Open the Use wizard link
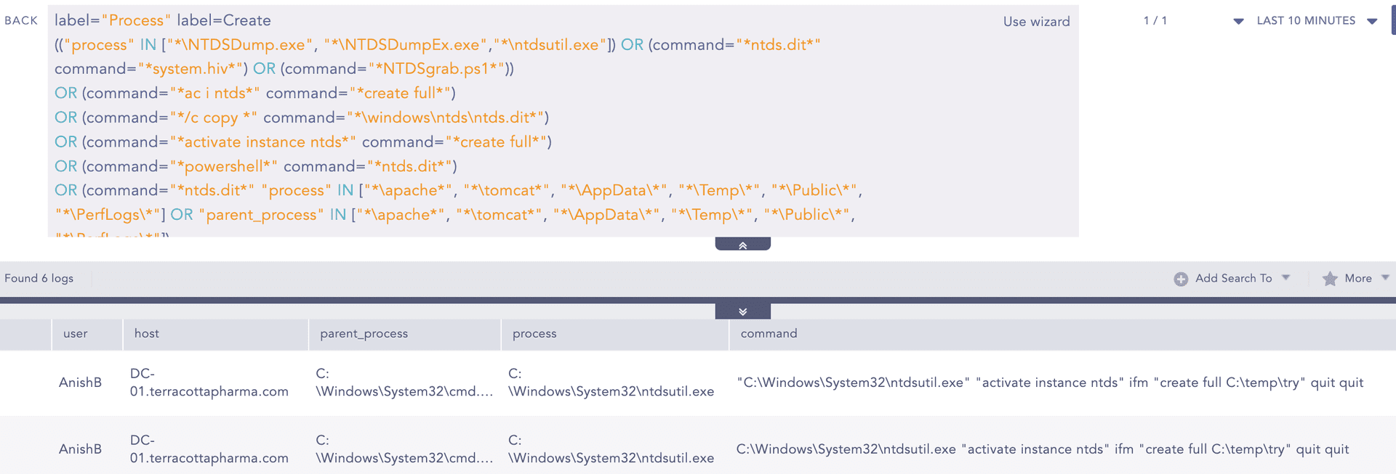The width and height of the screenshot is (1396, 474). 1036,22
